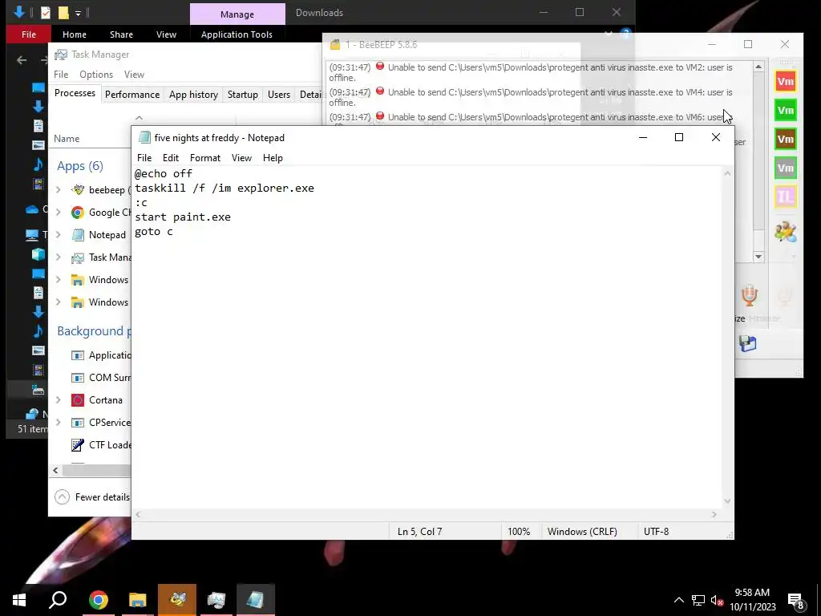Click the BeeBEEP chat scrollbar up arrow
Screen dimensions: 821x616
click(x=758, y=67)
